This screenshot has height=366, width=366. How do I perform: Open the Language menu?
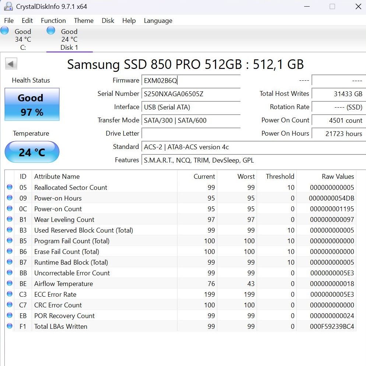pyautogui.click(x=158, y=21)
